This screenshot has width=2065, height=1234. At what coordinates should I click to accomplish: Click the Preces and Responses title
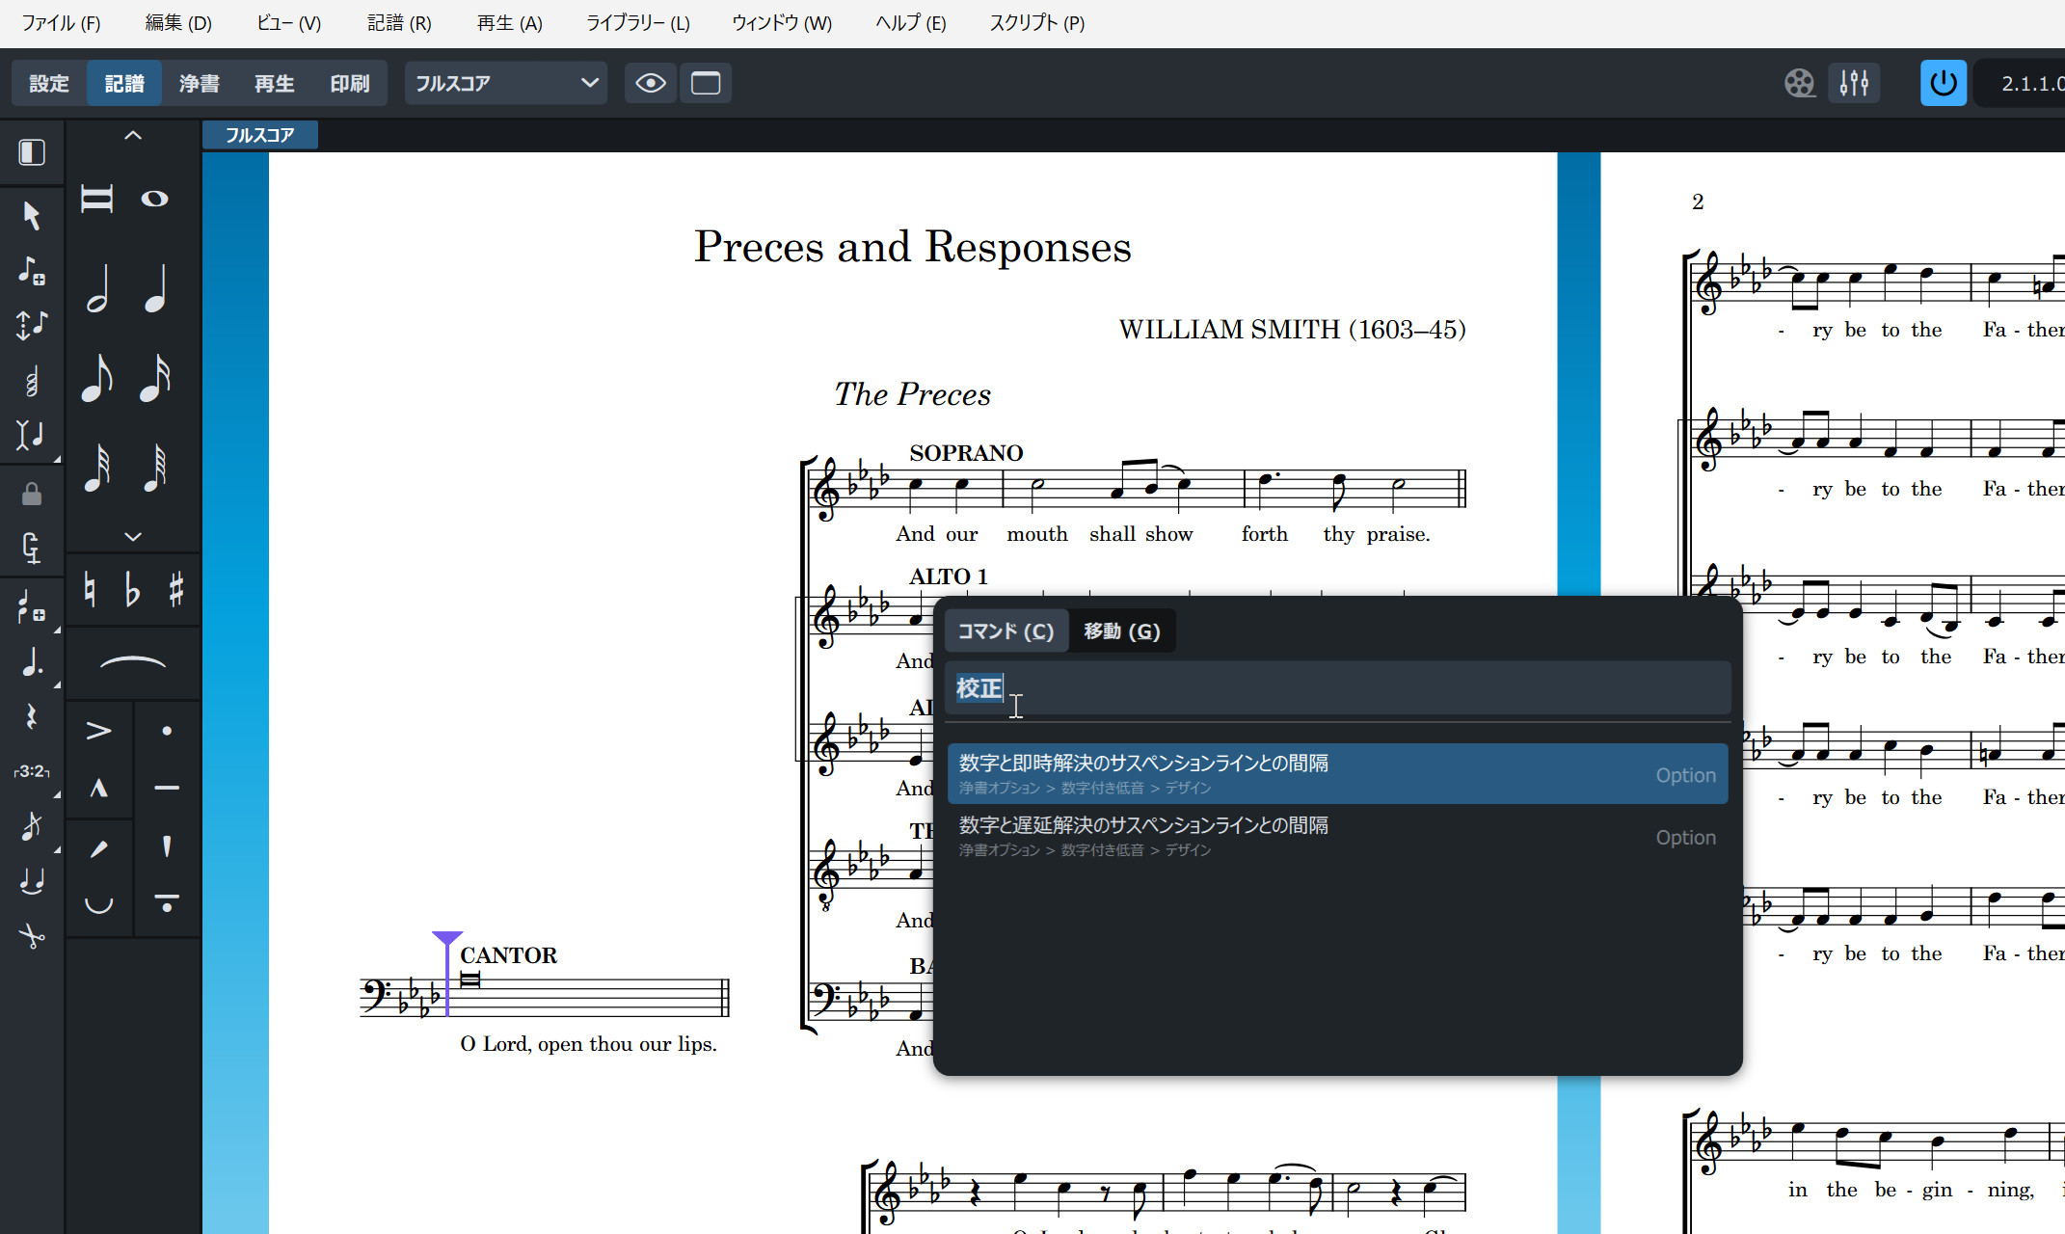click(x=913, y=248)
